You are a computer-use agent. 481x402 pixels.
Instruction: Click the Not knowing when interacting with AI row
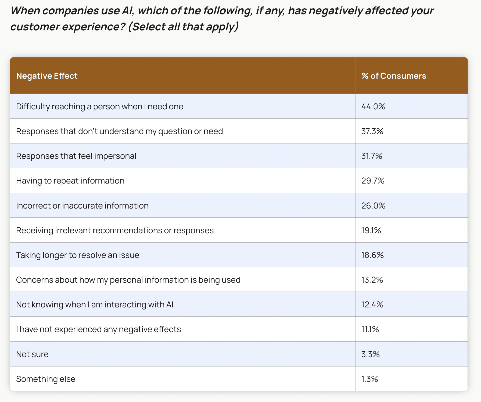click(x=239, y=304)
